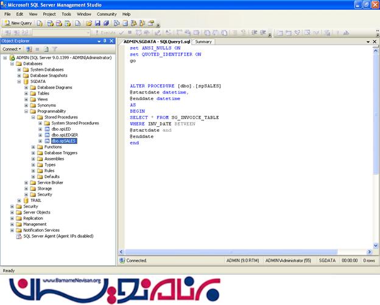Screen dimensions: 380x305
Task: Click the scroll down arrow in editor
Action: (x=376, y=246)
